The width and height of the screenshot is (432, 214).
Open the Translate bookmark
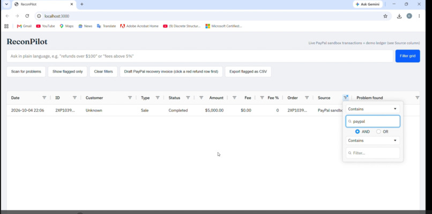click(x=106, y=26)
